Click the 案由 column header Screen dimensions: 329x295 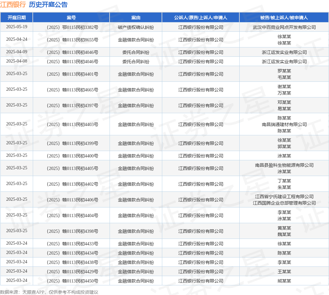[x=136, y=18]
